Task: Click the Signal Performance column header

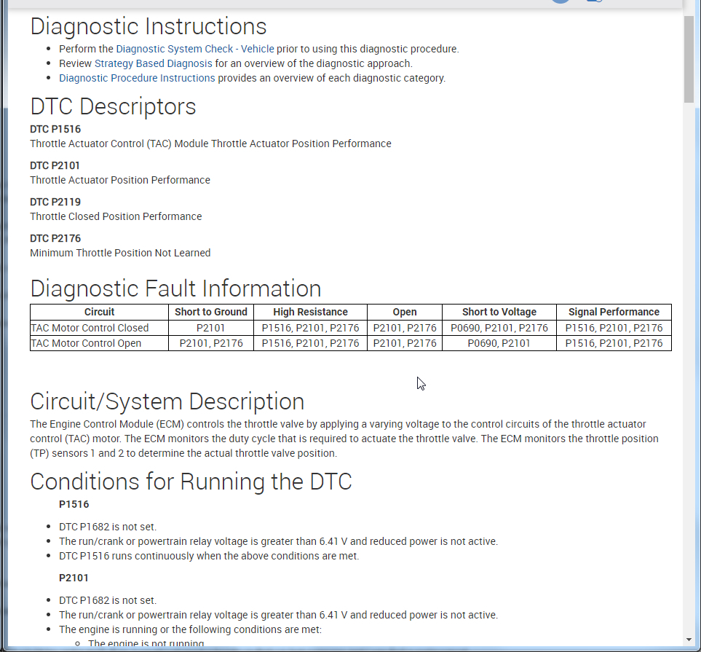Action: 614,312
